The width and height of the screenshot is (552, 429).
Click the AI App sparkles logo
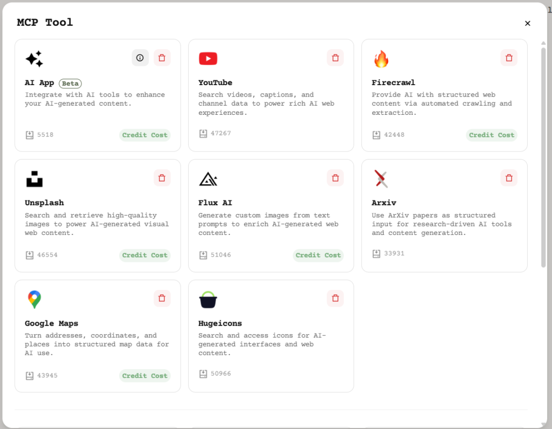pos(34,59)
